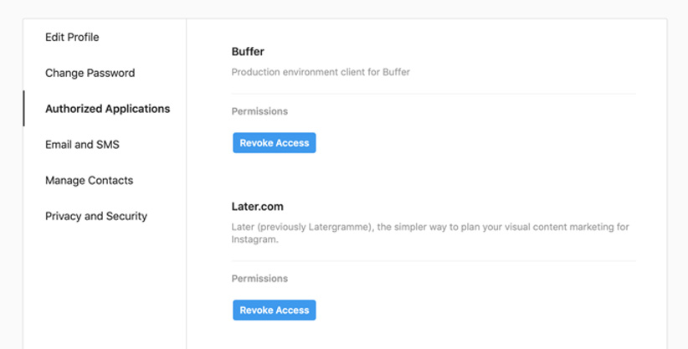This screenshot has height=349, width=688.
Task: Click the divider line above Later.com's Permissions
Action: coord(434,261)
